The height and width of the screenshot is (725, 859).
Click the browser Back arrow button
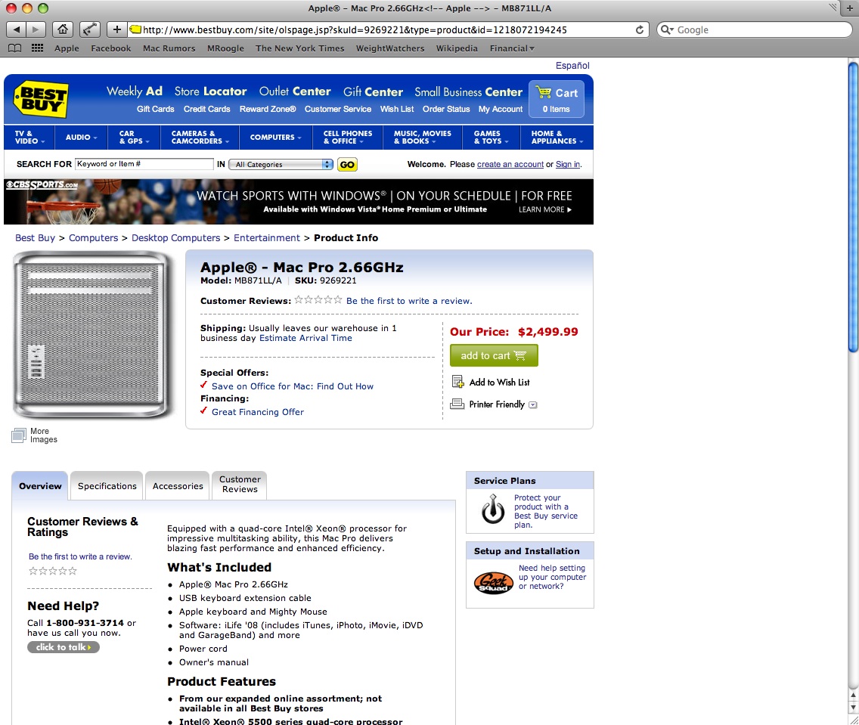coord(17,29)
